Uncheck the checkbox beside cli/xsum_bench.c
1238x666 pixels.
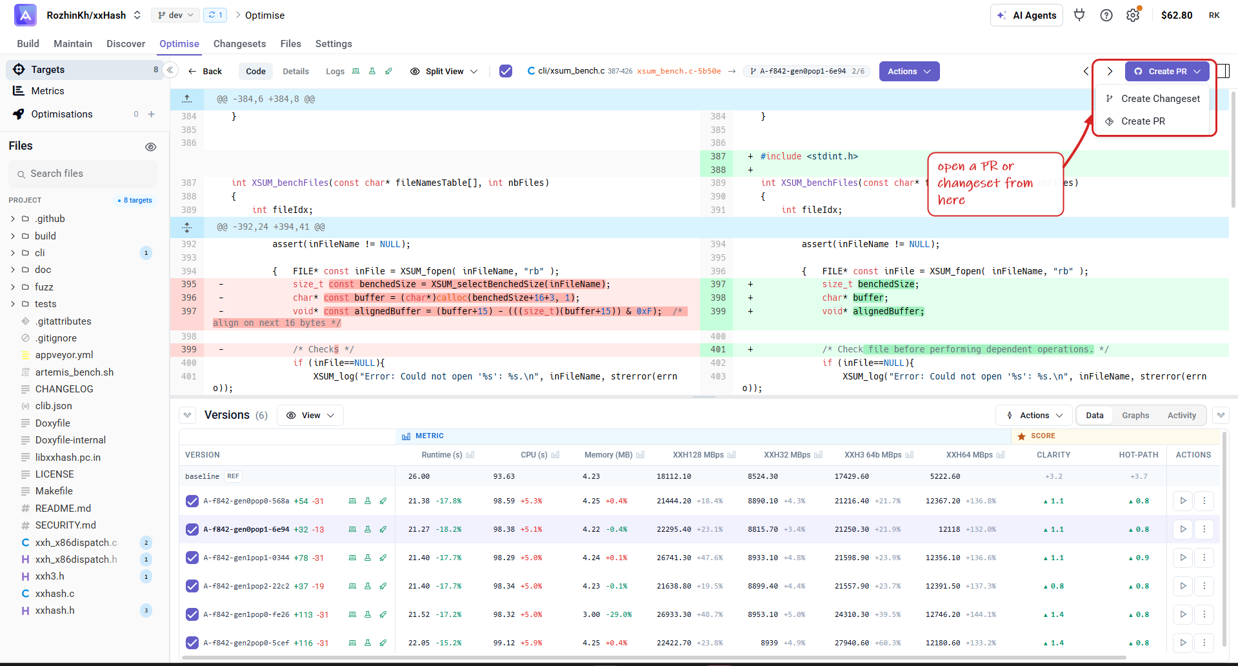(x=506, y=71)
